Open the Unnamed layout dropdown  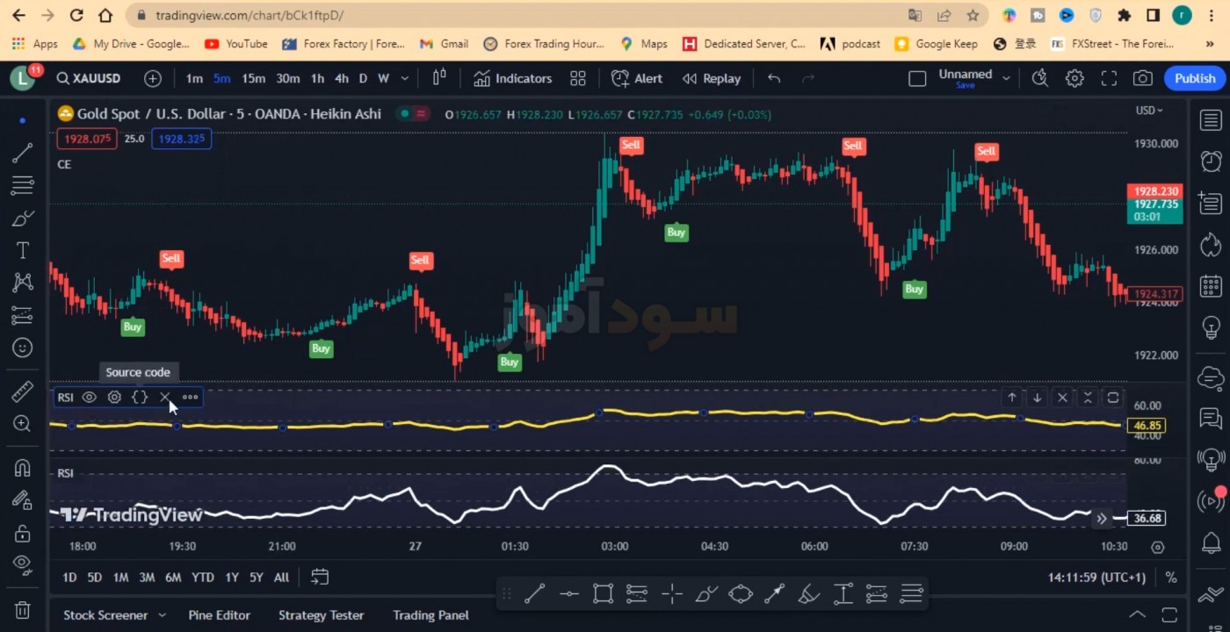coord(1006,78)
